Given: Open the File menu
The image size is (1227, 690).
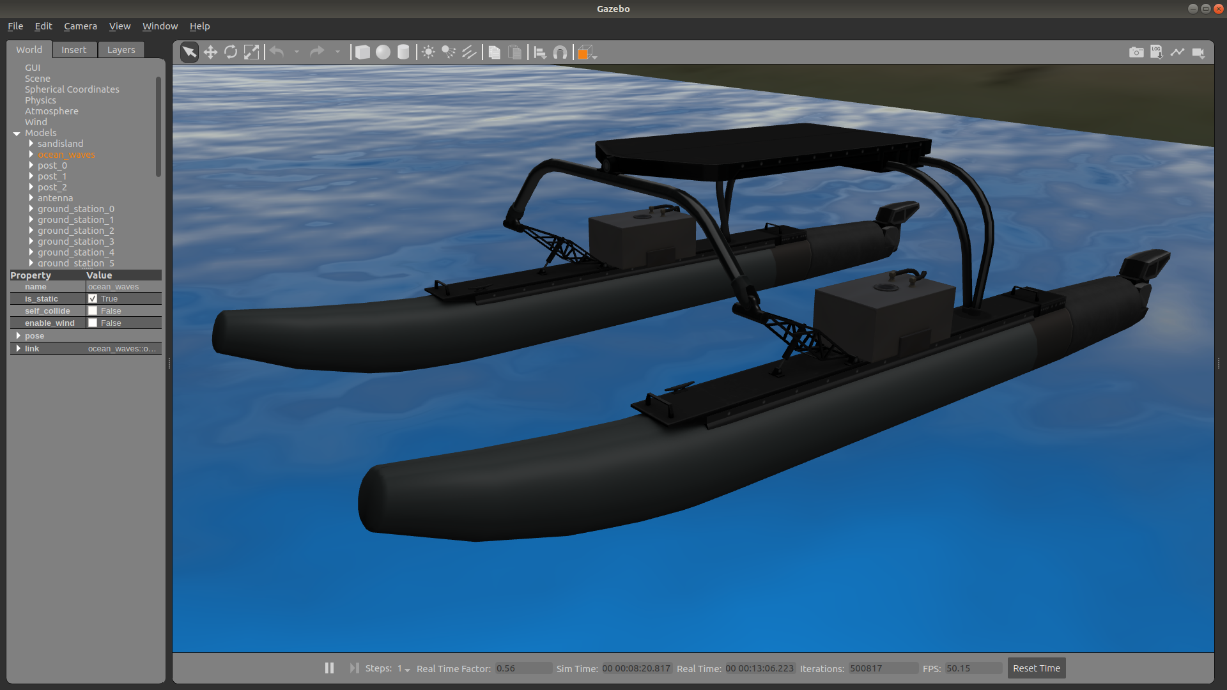Looking at the screenshot, I should (x=15, y=26).
